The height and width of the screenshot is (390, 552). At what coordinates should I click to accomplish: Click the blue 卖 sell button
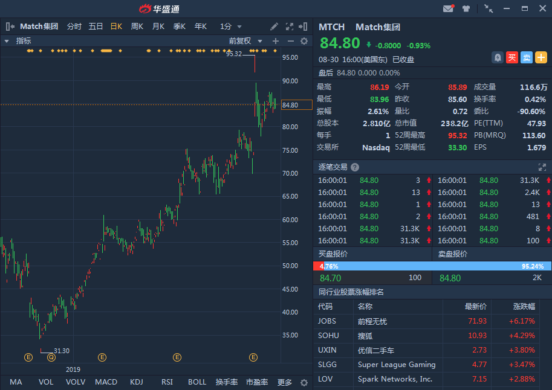click(527, 57)
